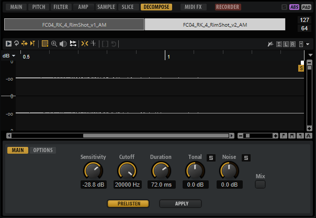Screen dimensions: 316x218
Task: Click the horizontal zoom out minus button
Action: click(240, 136)
